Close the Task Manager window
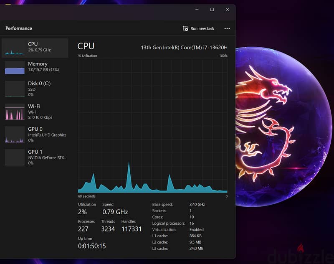 pos(228,10)
